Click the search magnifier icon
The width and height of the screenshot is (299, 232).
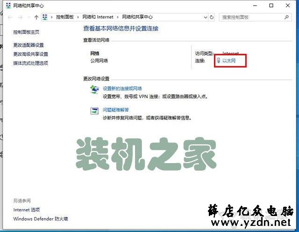pyautogui.click(x=286, y=17)
